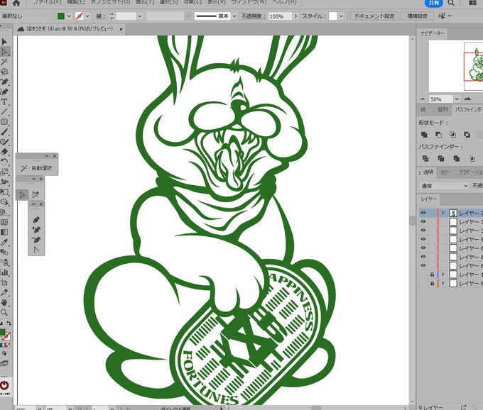483x410 pixels.
Task: Select the Gradient tool
Action: coord(4,232)
